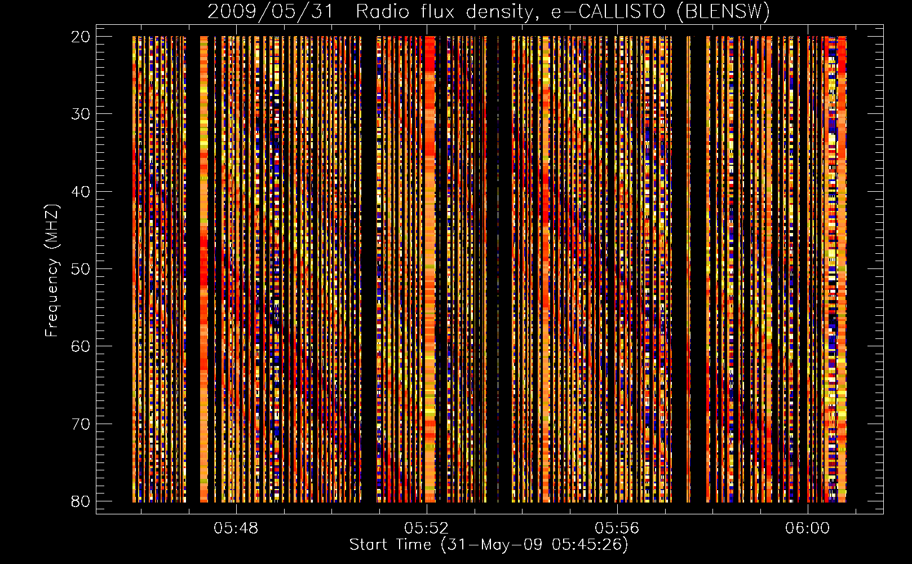The height and width of the screenshot is (564, 912).
Task: Click the 05:48 time tick label
Action: pyautogui.click(x=236, y=528)
